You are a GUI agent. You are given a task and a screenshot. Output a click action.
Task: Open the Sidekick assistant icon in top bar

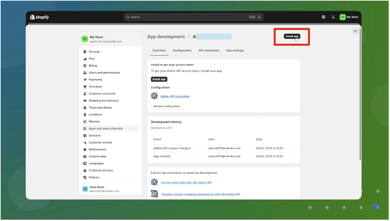323,17
